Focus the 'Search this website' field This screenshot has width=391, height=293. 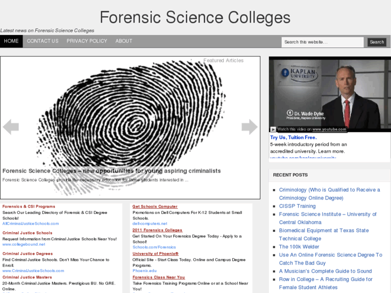tap(322, 42)
